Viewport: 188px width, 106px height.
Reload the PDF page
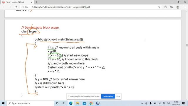[x=16, y=7]
